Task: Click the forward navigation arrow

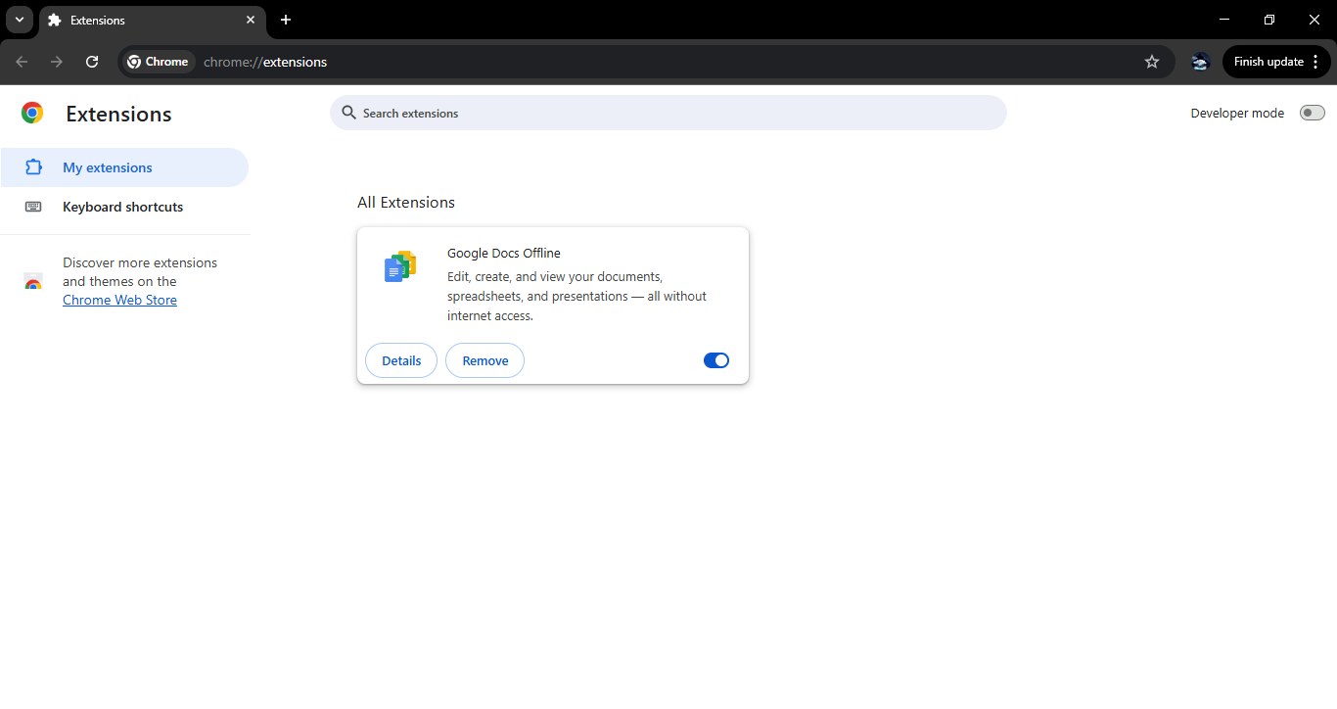Action: point(57,62)
